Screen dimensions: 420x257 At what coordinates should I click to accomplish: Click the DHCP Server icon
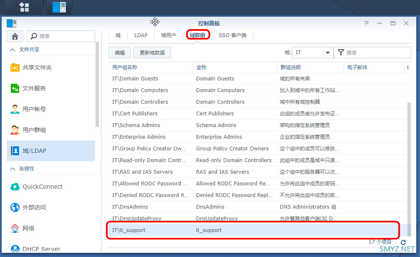(15, 249)
